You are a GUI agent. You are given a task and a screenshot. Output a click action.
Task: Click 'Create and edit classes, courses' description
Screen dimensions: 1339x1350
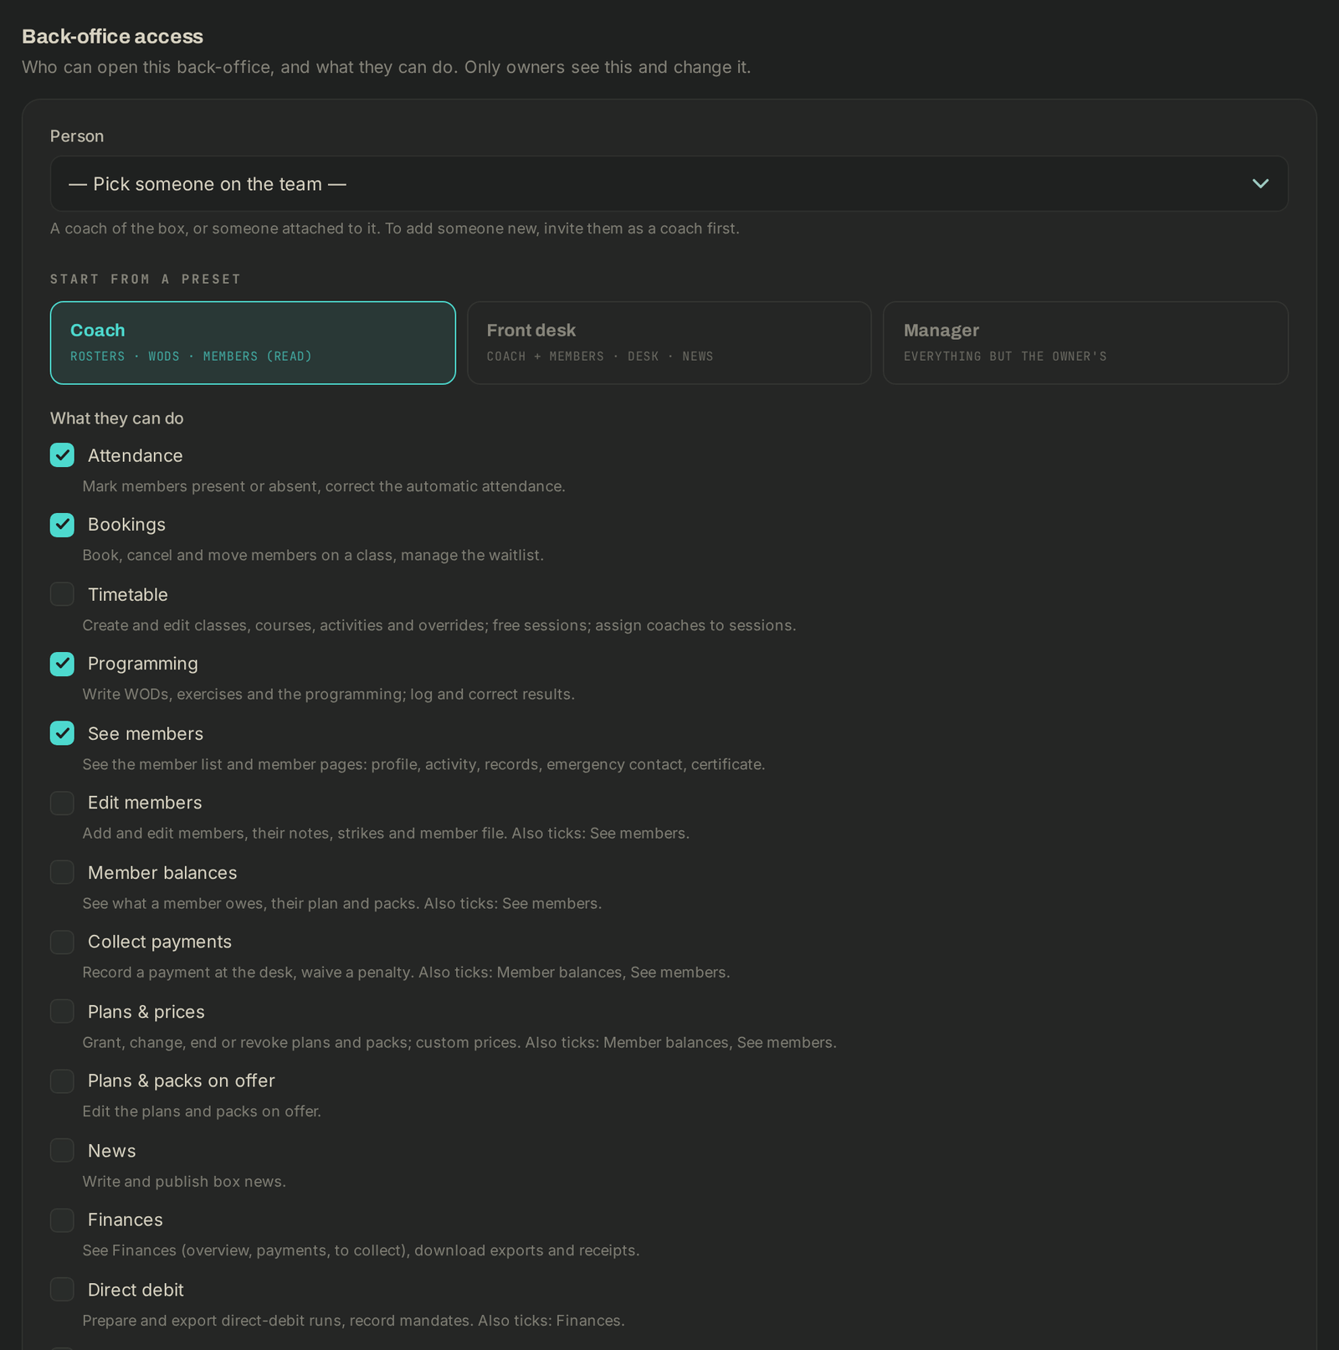pyautogui.click(x=439, y=625)
